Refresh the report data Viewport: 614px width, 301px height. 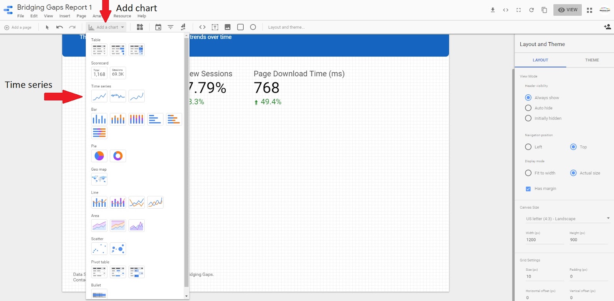[x=531, y=10]
